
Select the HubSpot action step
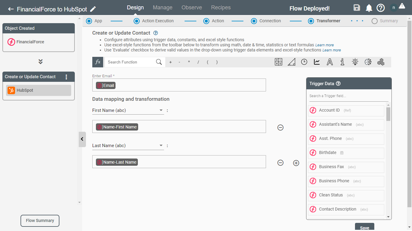click(x=39, y=90)
